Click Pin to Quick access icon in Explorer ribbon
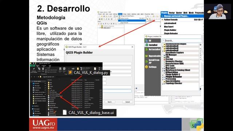Image resolution: width=233 pixels, height=131 pixels. tap(34, 69)
